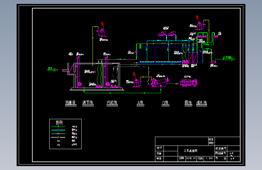
Task: Click the A池 label
Action: (140, 103)
